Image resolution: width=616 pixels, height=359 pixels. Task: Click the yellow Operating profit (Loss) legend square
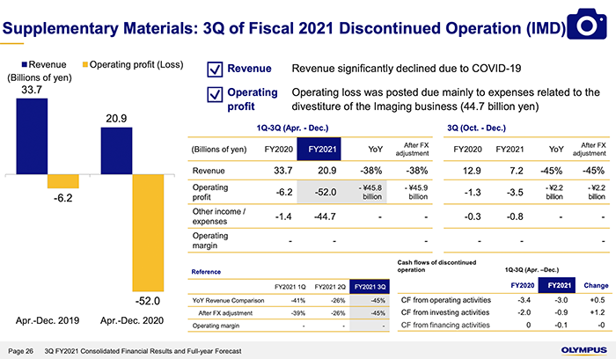tap(86, 65)
